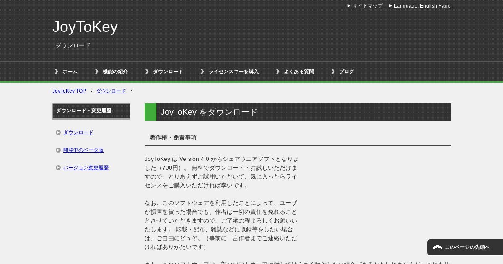Click the bullet icon beside sidebar ダウンロード

tap(58, 132)
